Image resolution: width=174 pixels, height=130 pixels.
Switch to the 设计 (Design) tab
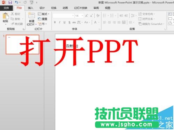click(x=42, y=8)
